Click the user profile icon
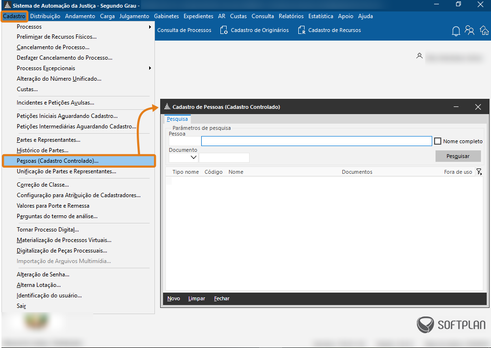This screenshot has width=491, height=348. [419, 56]
